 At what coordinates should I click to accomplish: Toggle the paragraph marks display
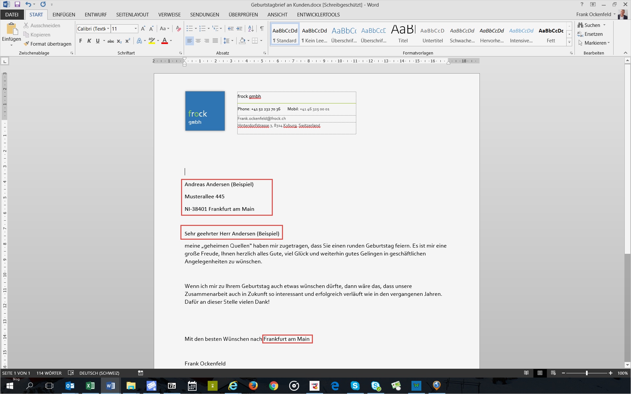click(x=262, y=29)
